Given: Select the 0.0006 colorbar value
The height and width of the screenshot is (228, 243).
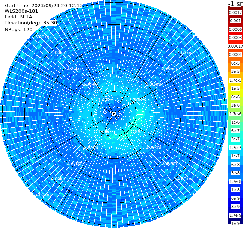Looking at the screenshot, I should tap(235, 29).
